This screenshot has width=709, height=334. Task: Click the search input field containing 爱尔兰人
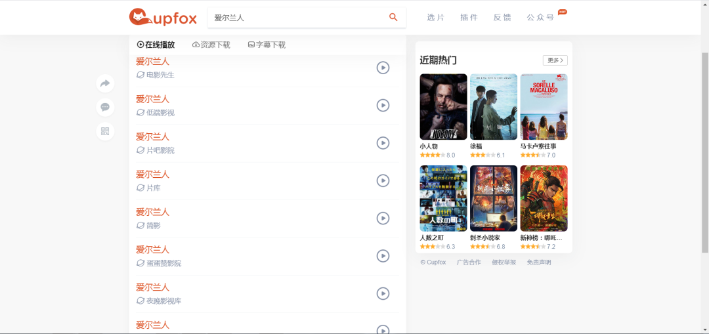(x=295, y=18)
